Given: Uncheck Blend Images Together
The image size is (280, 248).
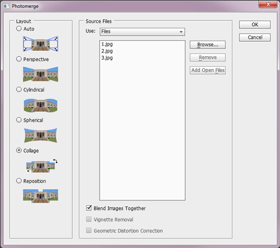Looking at the screenshot, I should click(x=89, y=208).
